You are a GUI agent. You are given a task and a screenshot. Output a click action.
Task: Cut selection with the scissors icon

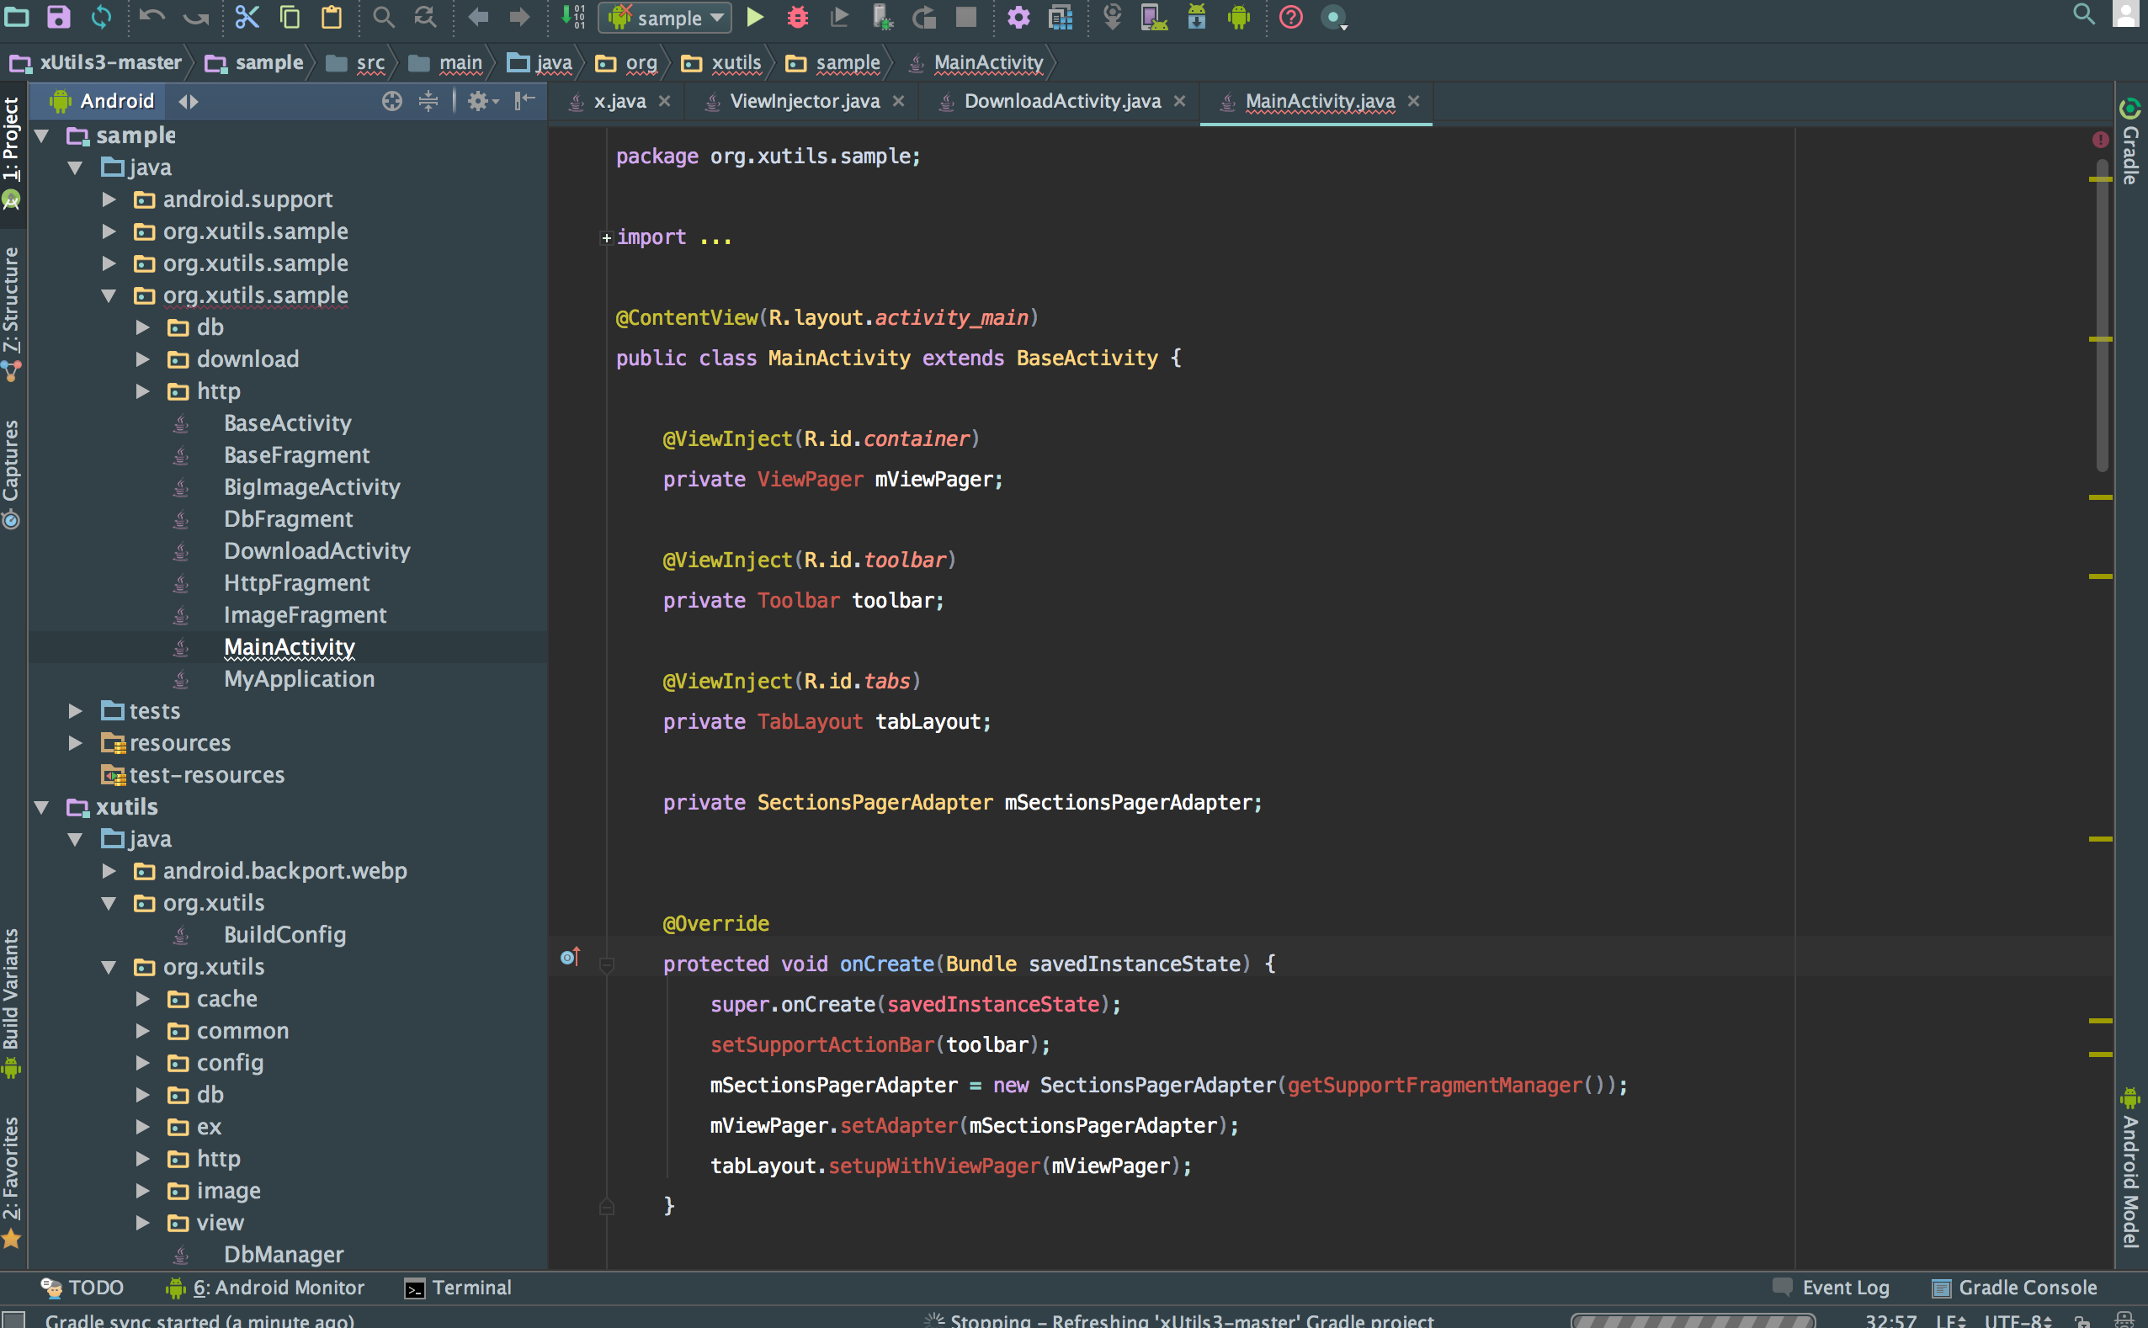click(x=247, y=17)
